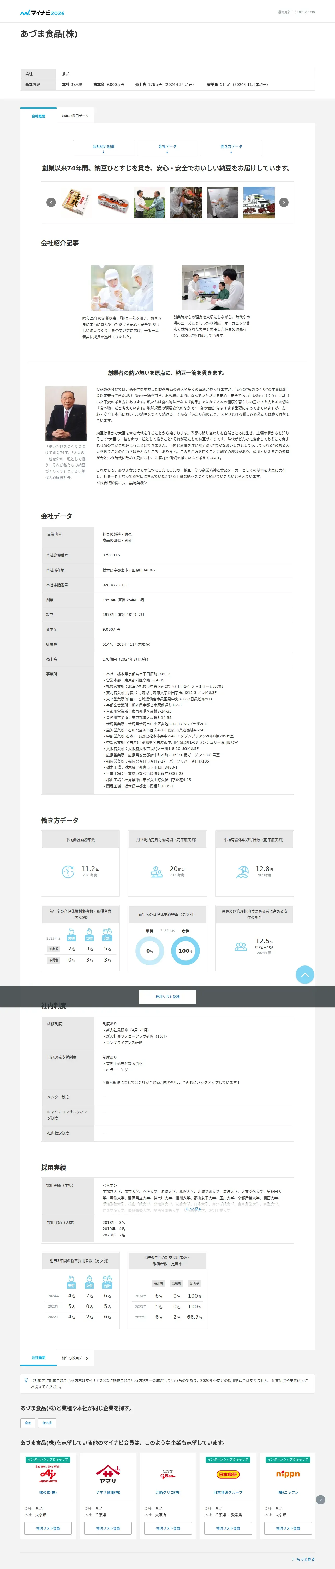Click the overtime icon beside 20時間
Screen dimensions: 335x1569
click(156, 872)
